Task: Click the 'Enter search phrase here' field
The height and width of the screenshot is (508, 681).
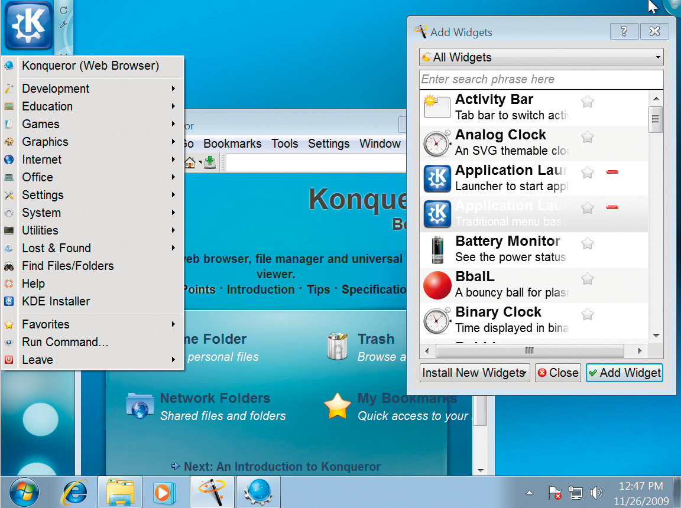Action: click(541, 79)
